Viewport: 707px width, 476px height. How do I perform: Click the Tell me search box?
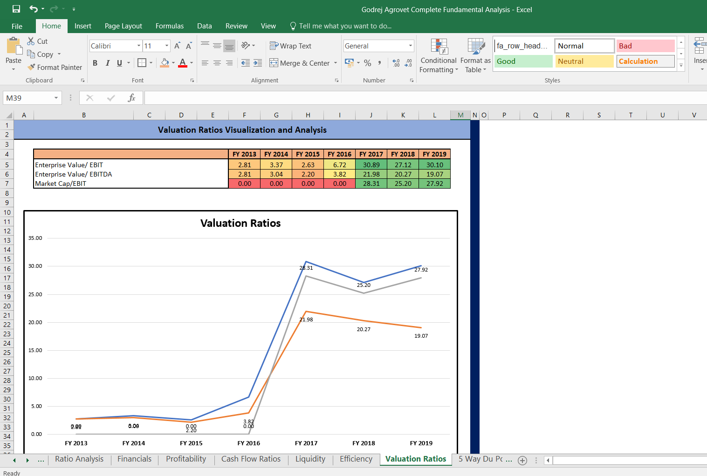pyautogui.click(x=341, y=26)
